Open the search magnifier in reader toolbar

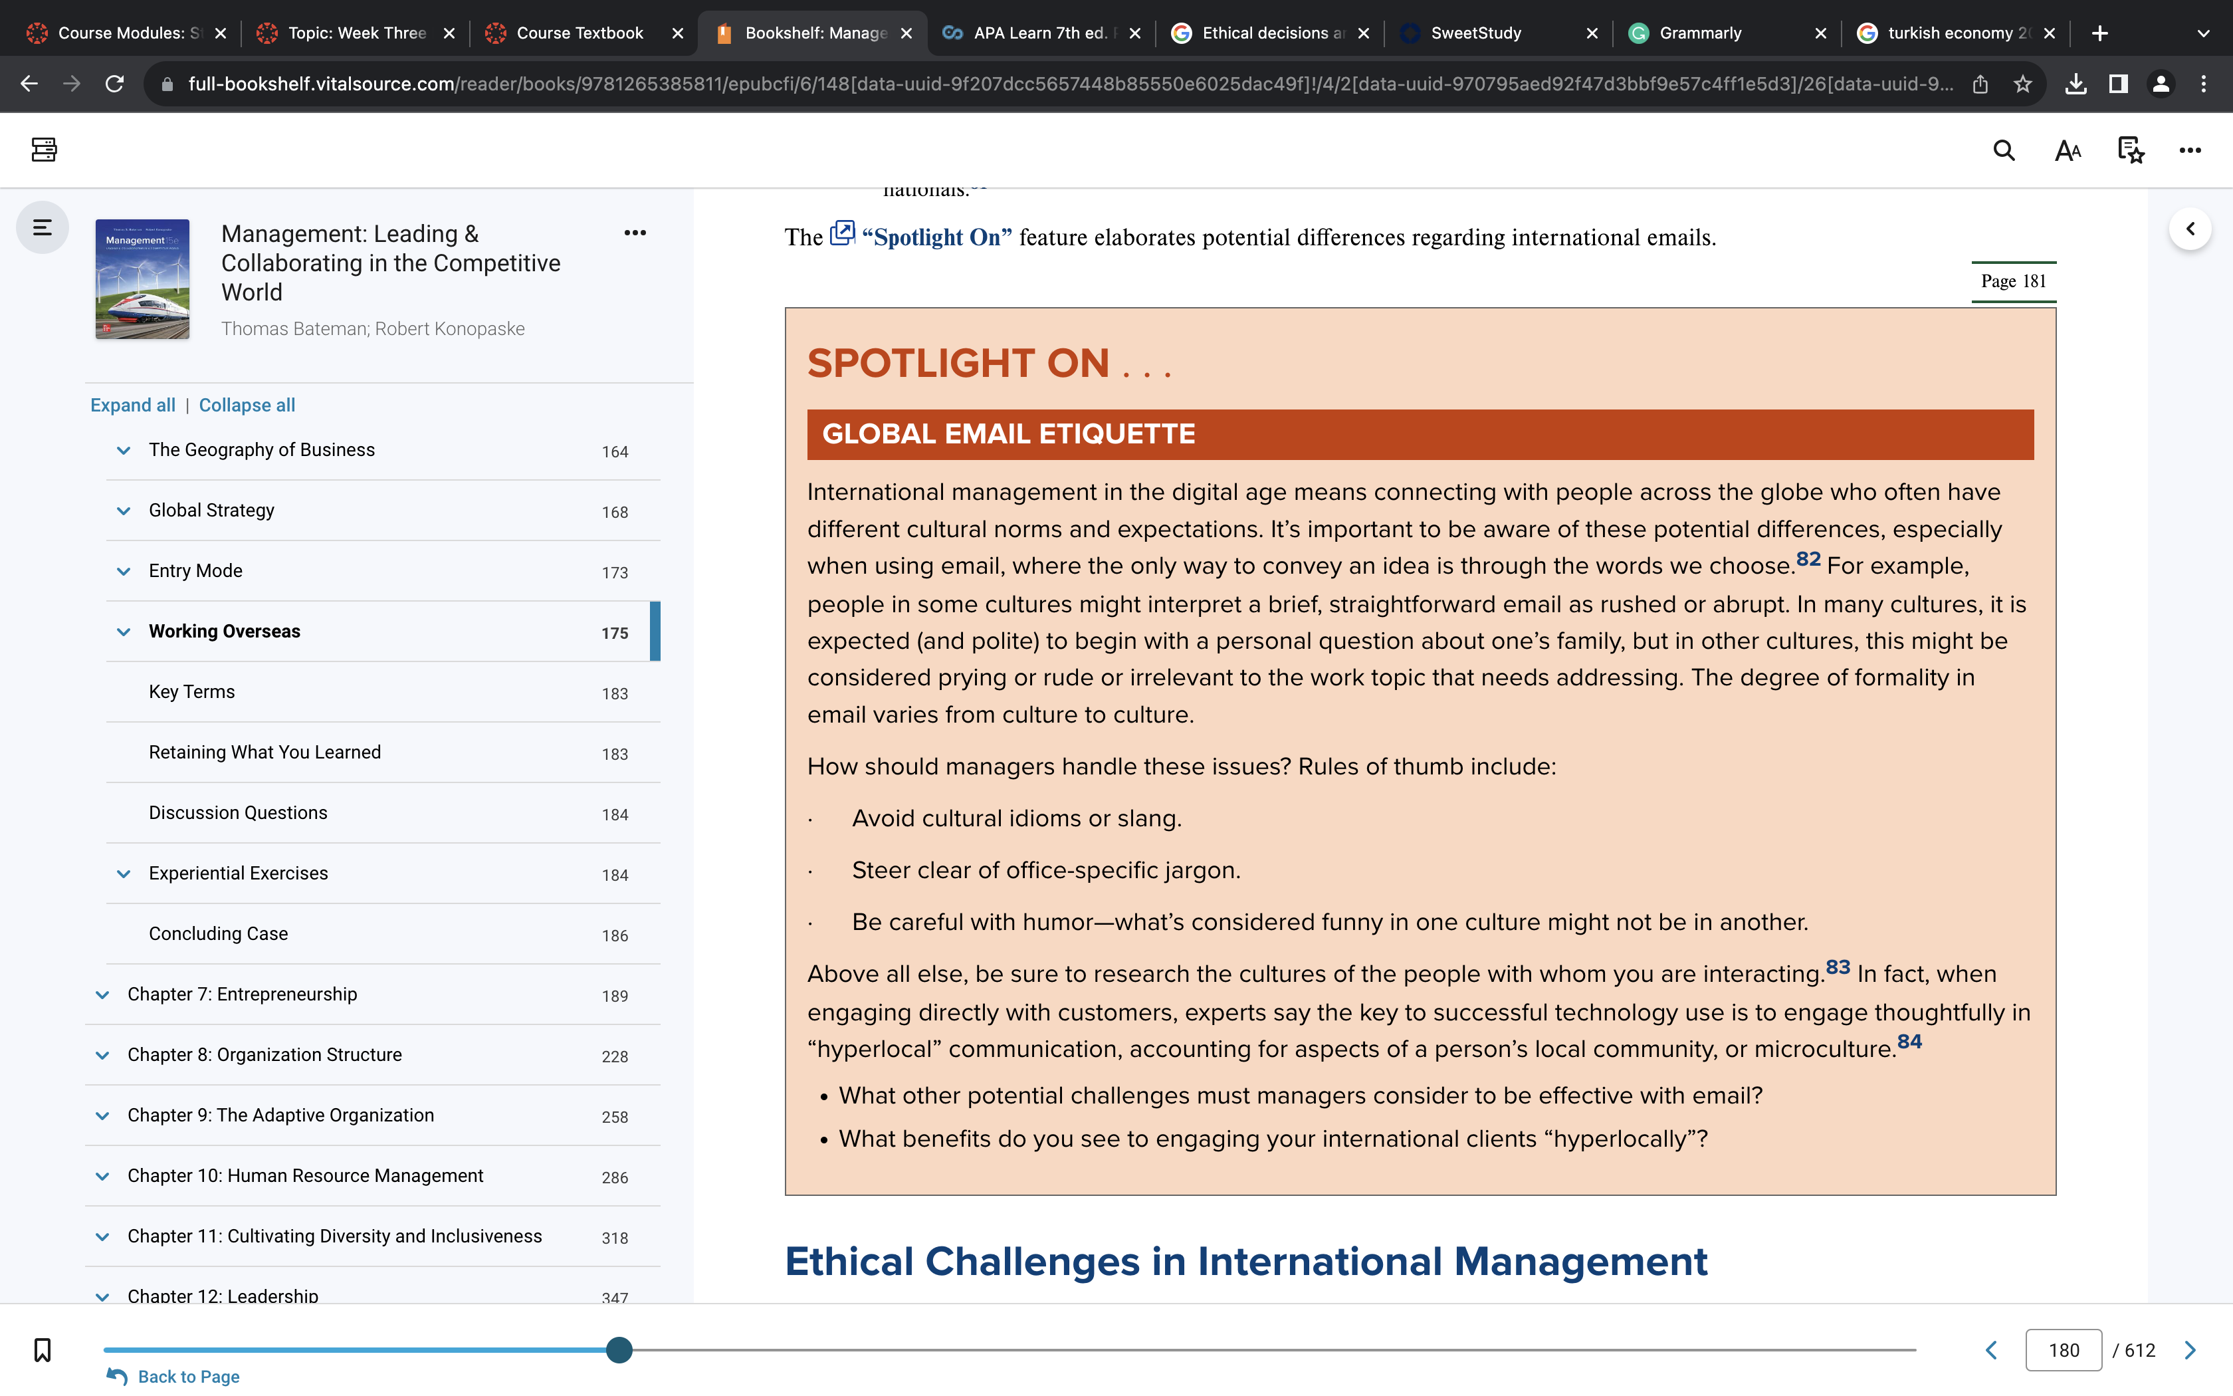point(2003,150)
